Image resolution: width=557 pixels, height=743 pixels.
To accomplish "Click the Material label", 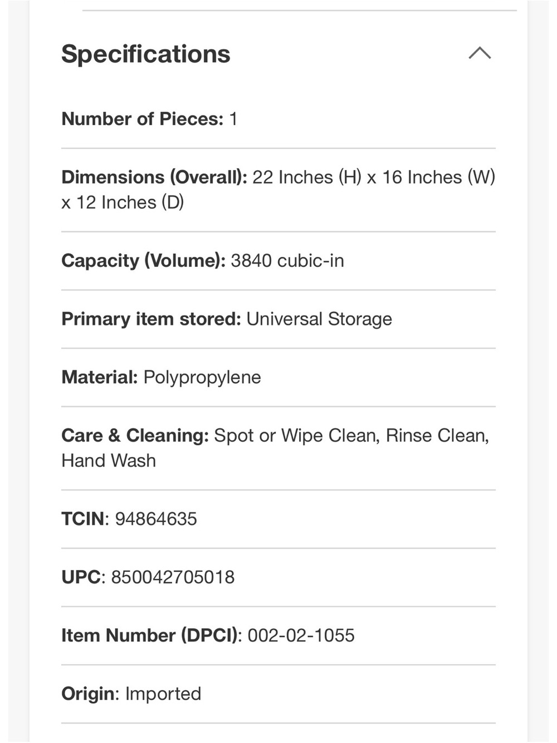I will pos(100,377).
